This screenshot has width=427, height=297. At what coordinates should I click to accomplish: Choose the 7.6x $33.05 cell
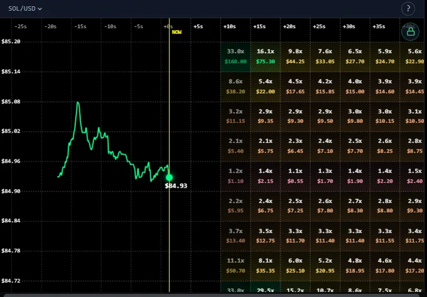(x=325, y=57)
